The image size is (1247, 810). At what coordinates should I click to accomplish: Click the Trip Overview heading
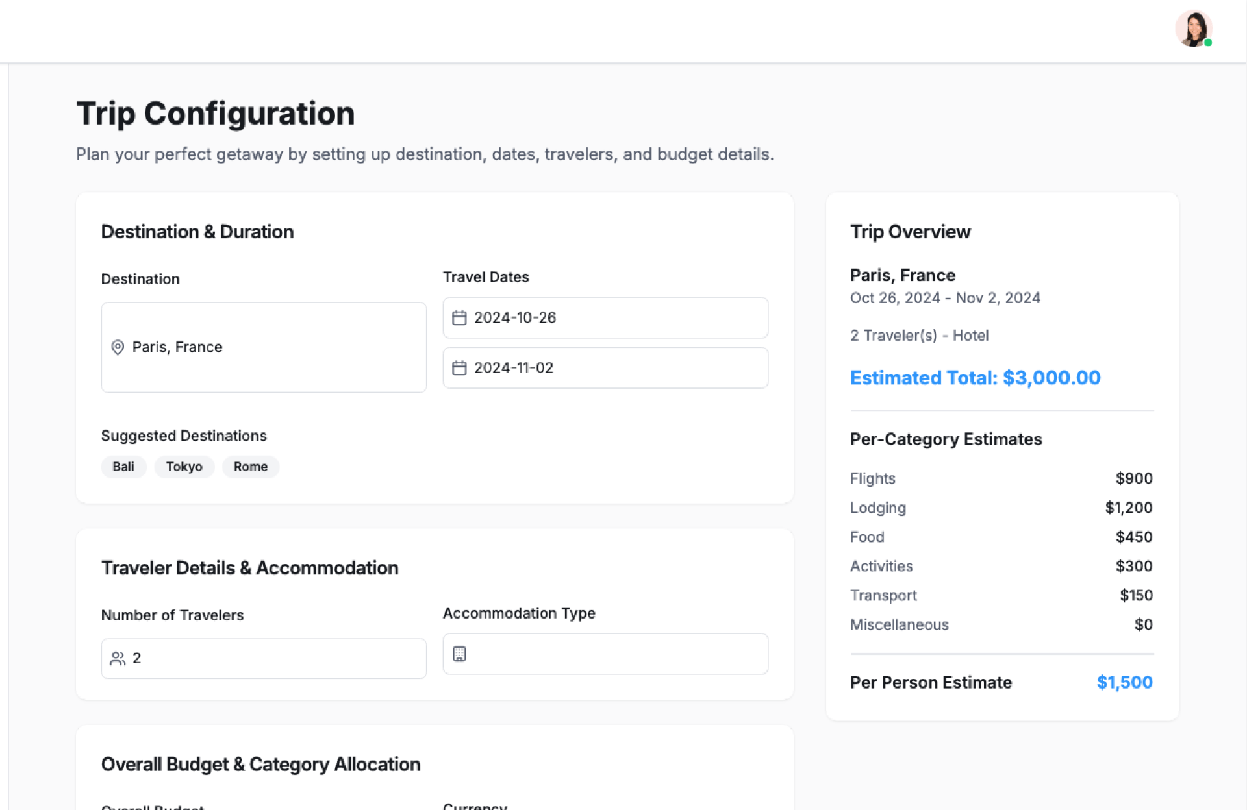click(x=910, y=232)
